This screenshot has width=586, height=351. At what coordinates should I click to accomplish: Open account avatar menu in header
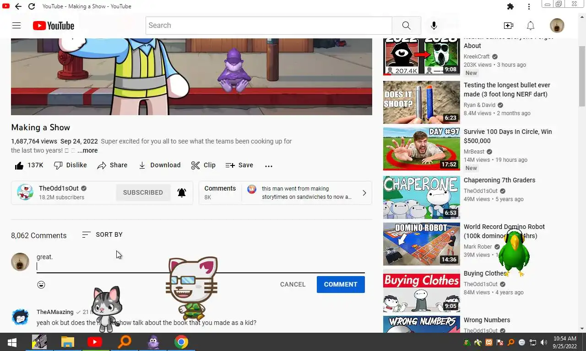(x=557, y=26)
